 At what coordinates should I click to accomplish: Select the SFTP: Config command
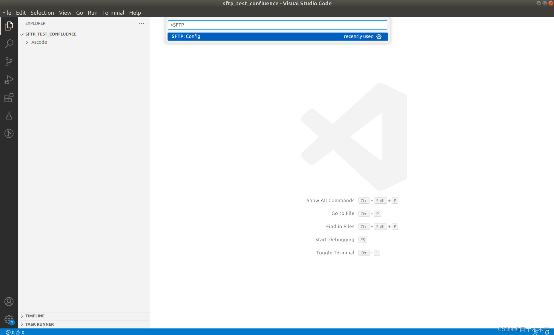pyautogui.click(x=277, y=36)
